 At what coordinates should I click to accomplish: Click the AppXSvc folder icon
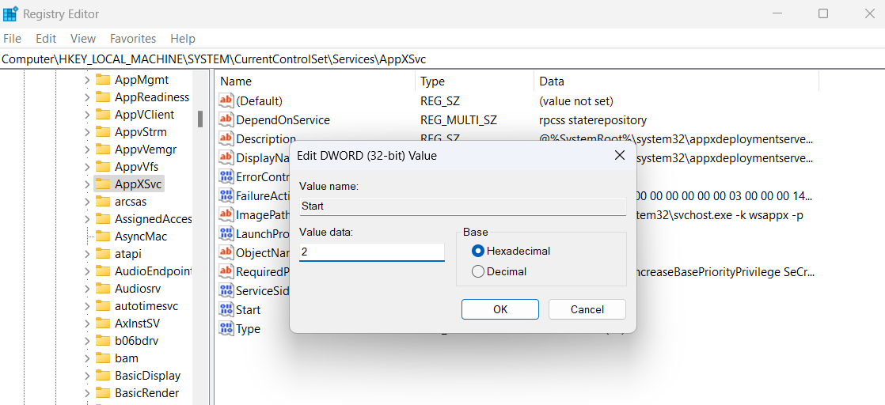103,184
